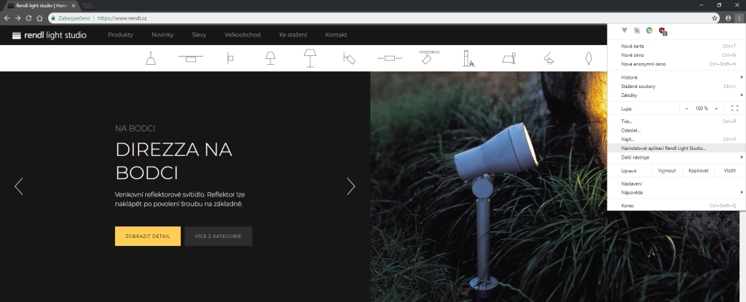Click the wall light category icon
Viewport: 746px width, 302px height.
(230, 58)
